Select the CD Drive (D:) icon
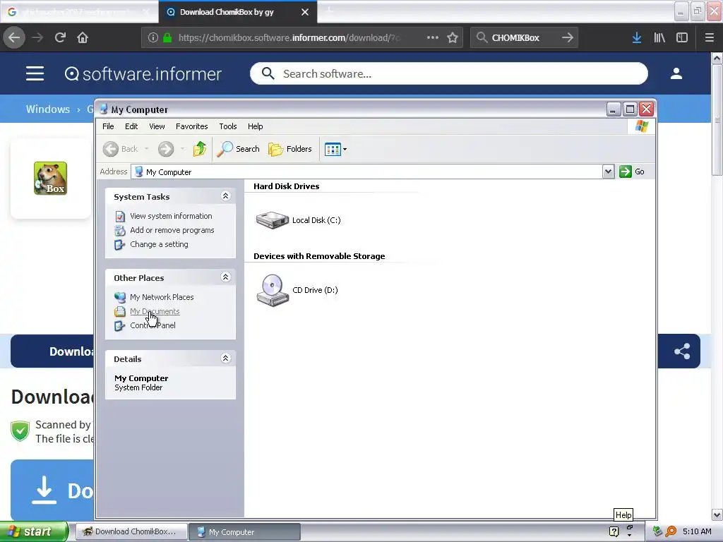This screenshot has height=542, width=723. coord(273,290)
